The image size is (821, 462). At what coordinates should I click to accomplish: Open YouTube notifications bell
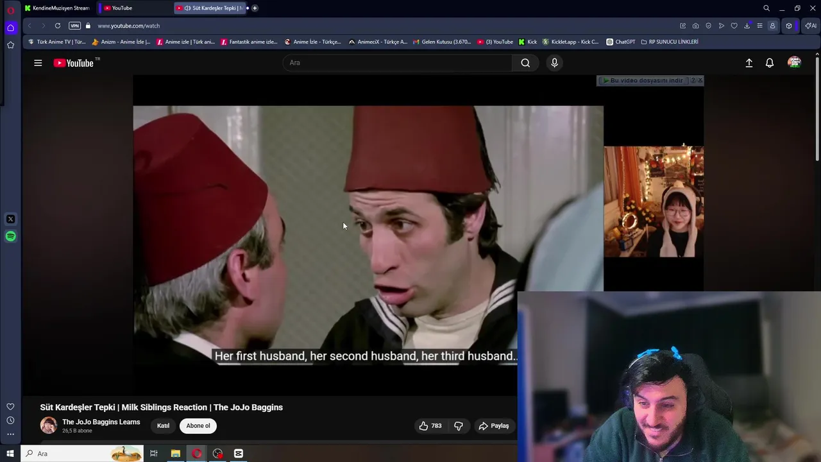[770, 63]
